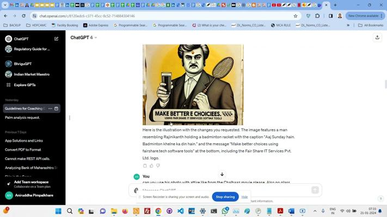Image resolution: width=387 pixels, height=217 pixels.
Task: Click the generated Rajinikanth illustration image
Action: point(193,84)
